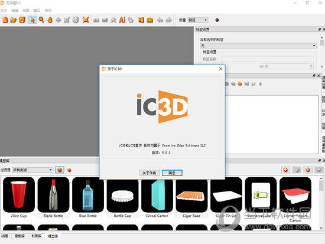Click the orange fit-to-frame icon

86,20
